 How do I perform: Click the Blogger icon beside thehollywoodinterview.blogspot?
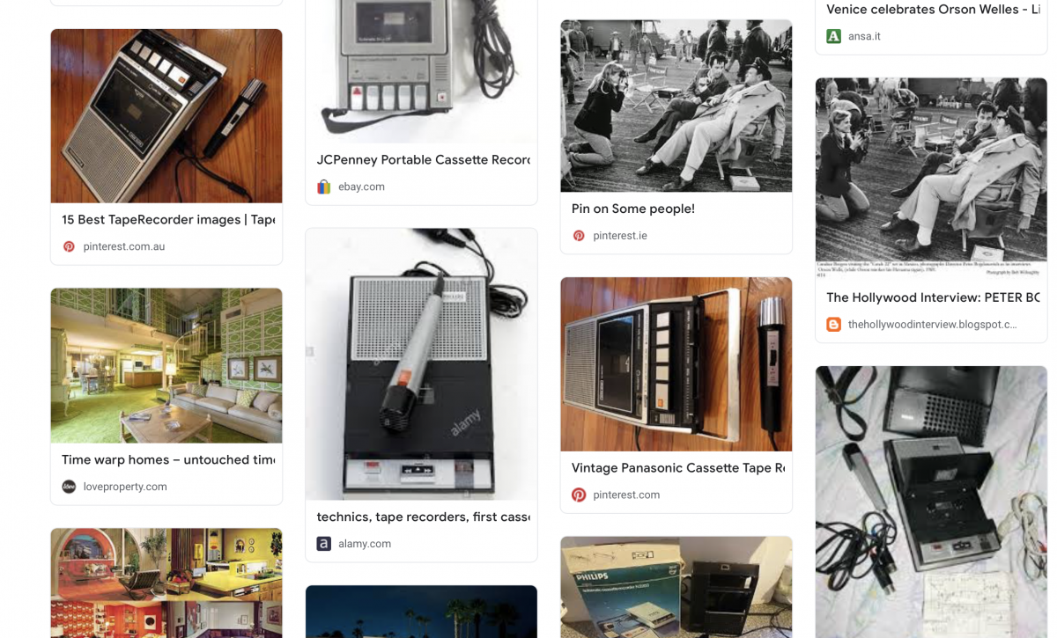click(x=833, y=324)
